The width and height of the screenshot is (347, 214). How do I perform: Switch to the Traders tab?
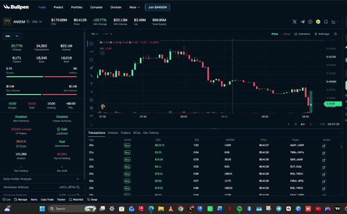126,133
